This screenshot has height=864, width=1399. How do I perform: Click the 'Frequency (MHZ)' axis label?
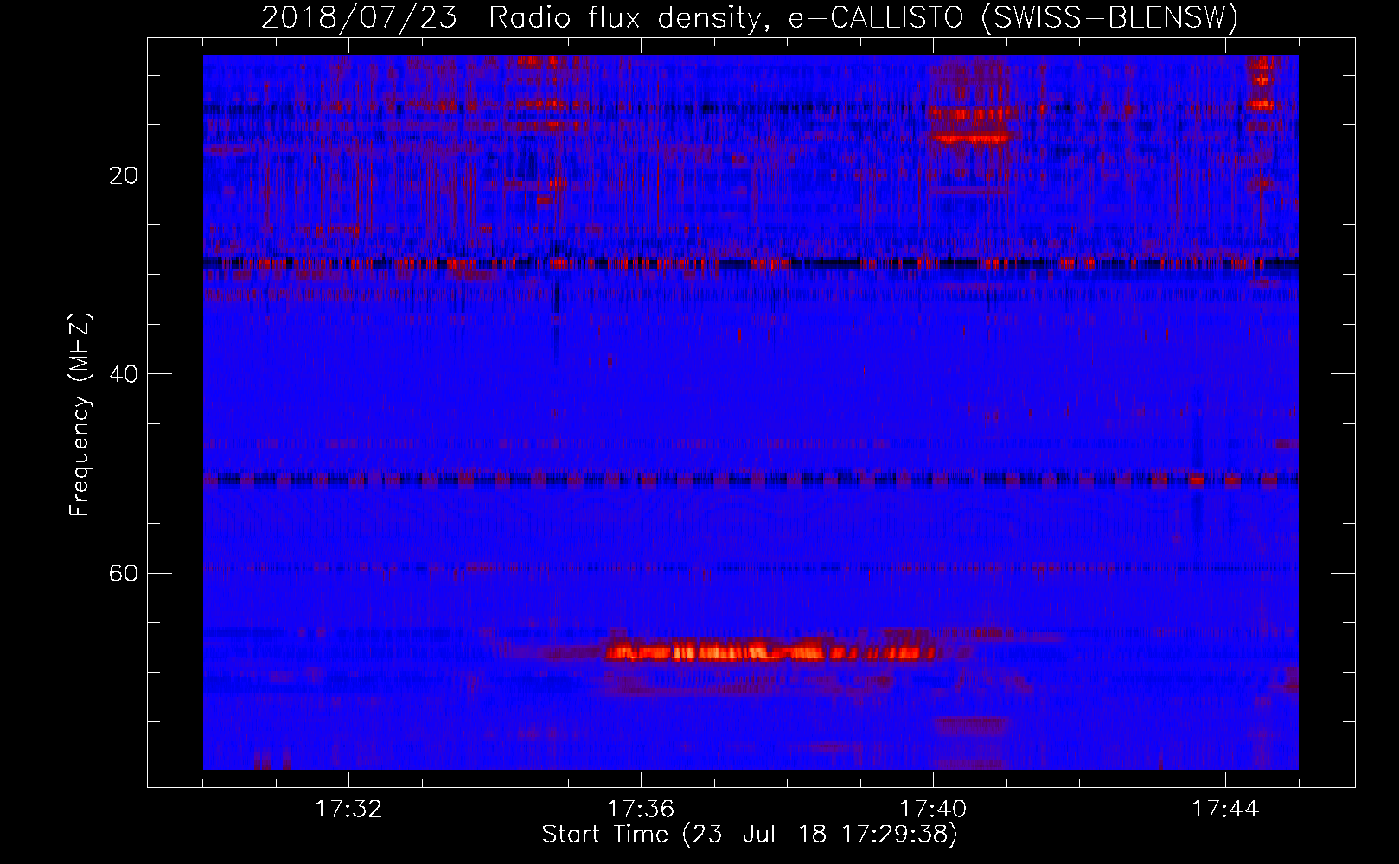[x=79, y=414]
